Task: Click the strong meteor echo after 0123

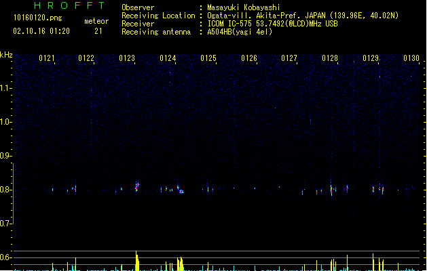Action: pyautogui.click(x=137, y=187)
